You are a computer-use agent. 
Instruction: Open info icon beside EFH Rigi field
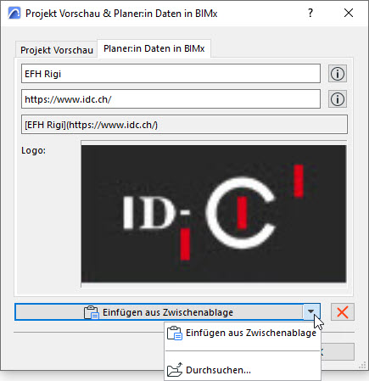point(338,74)
